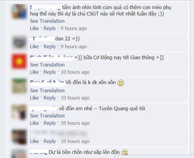Click '9 hours ago' timestamp on the first comment
Viewport: 194px width, 158px height.
74,28
